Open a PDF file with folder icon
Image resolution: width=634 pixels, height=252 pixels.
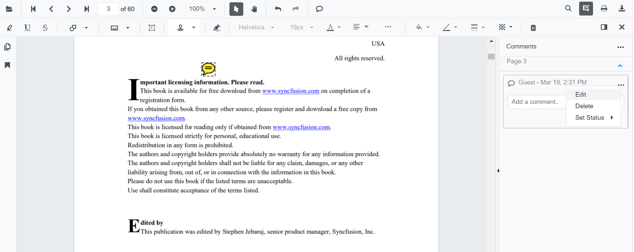point(9,9)
